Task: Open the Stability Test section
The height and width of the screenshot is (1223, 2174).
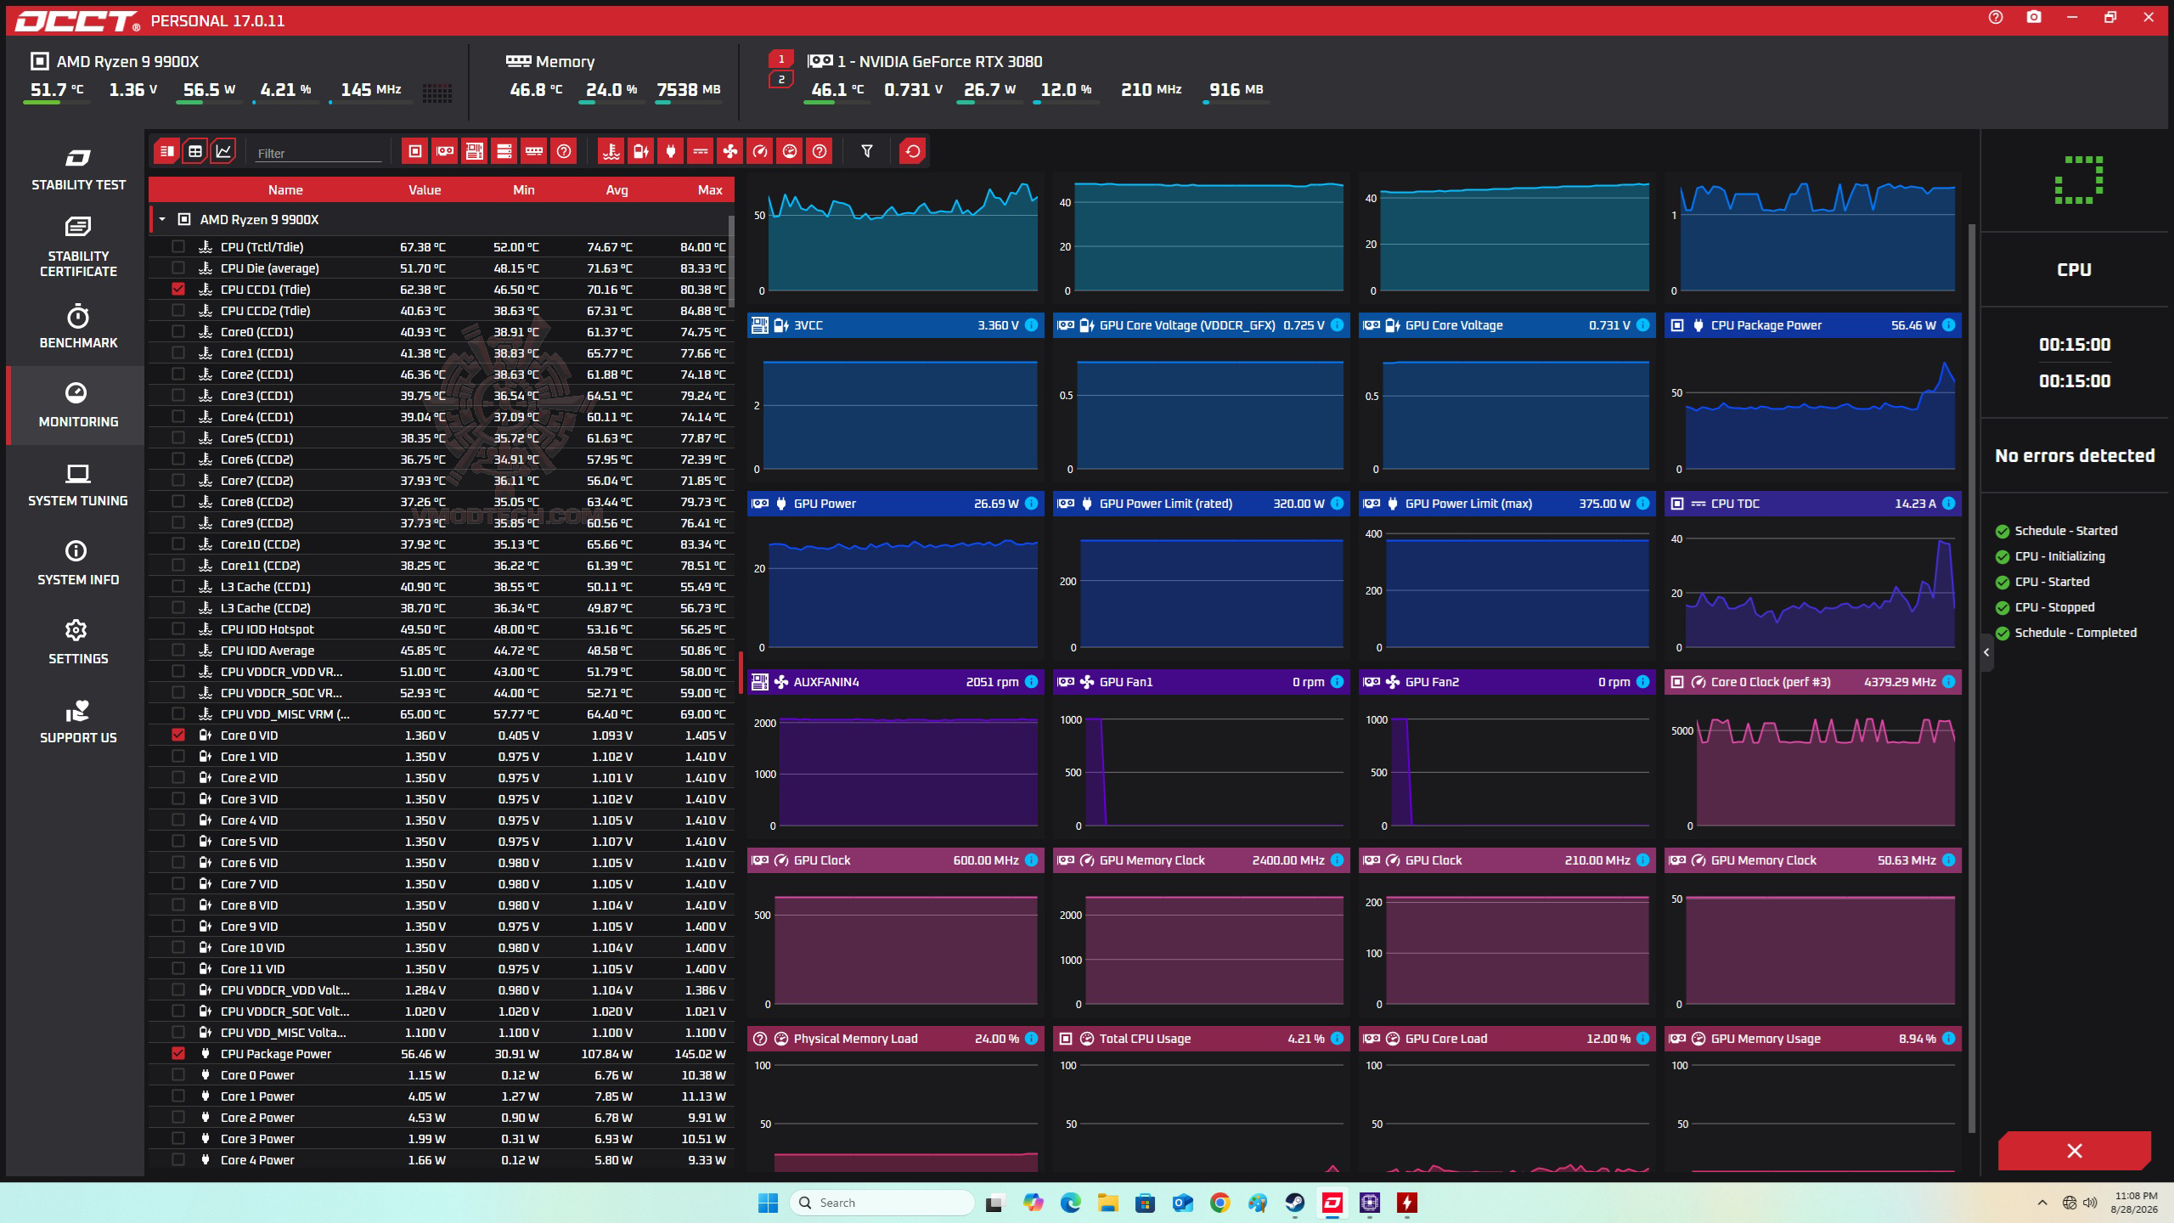Action: [x=78, y=170]
